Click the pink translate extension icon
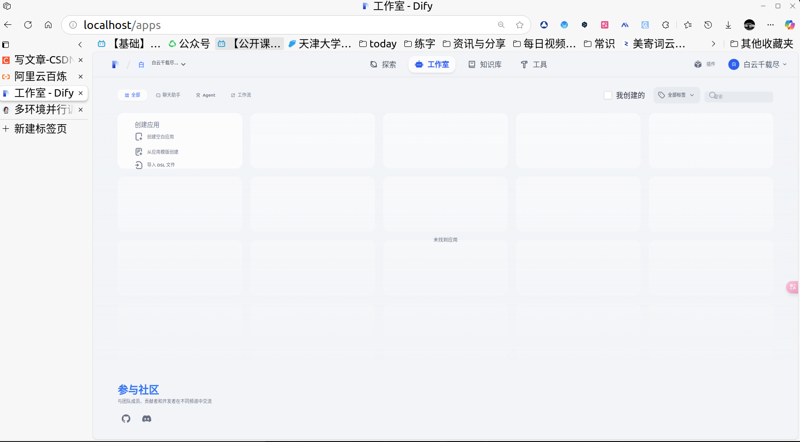This screenshot has width=800, height=442. click(x=605, y=25)
